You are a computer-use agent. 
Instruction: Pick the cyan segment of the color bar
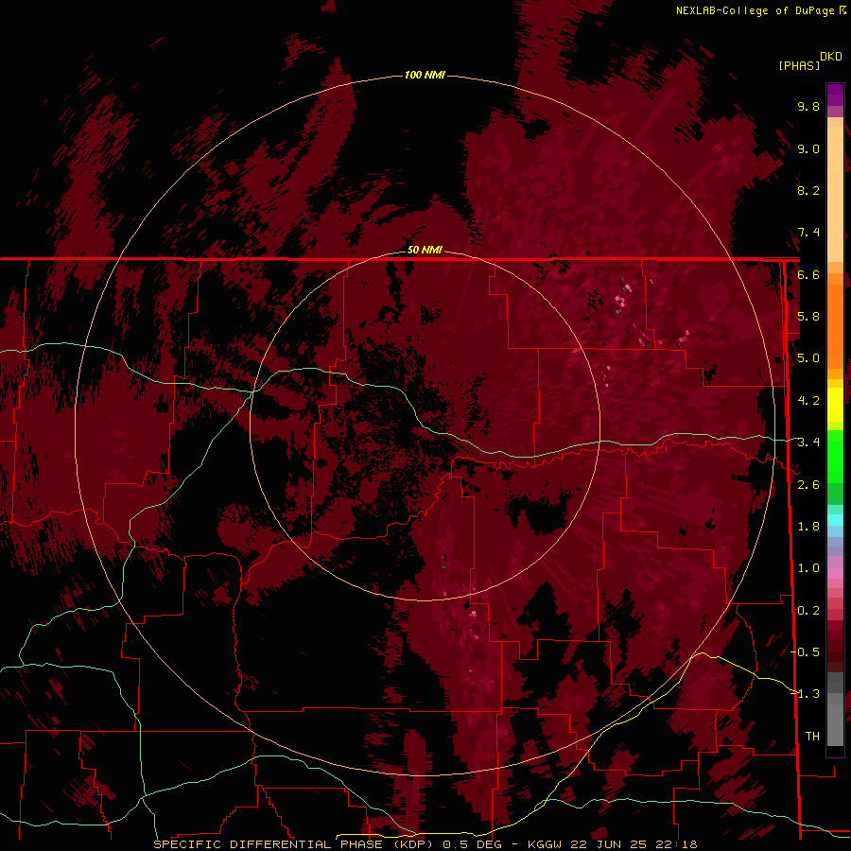(835, 520)
